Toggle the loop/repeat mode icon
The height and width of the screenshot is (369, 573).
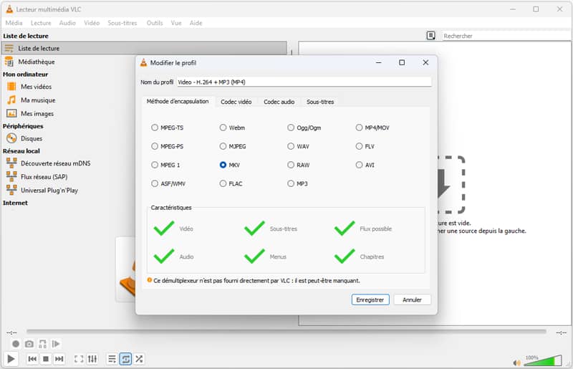coord(125,359)
